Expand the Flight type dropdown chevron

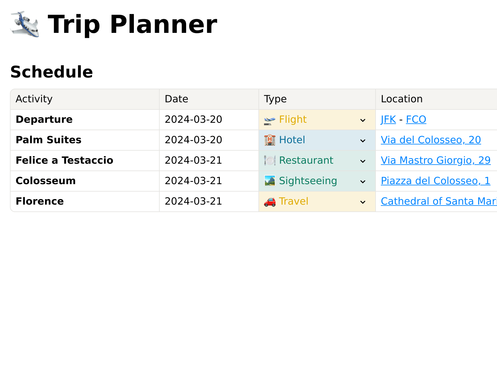click(x=362, y=120)
